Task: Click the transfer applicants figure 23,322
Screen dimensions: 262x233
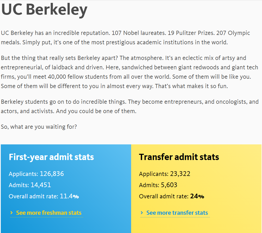Action: click(180, 174)
